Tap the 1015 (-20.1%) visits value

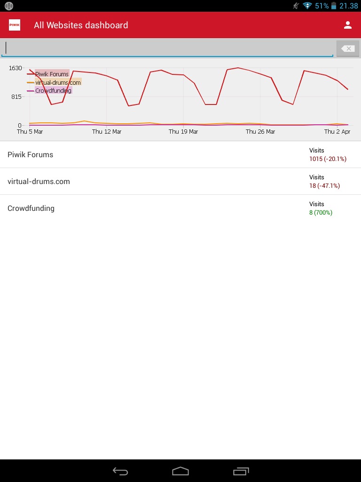point(328,159)
